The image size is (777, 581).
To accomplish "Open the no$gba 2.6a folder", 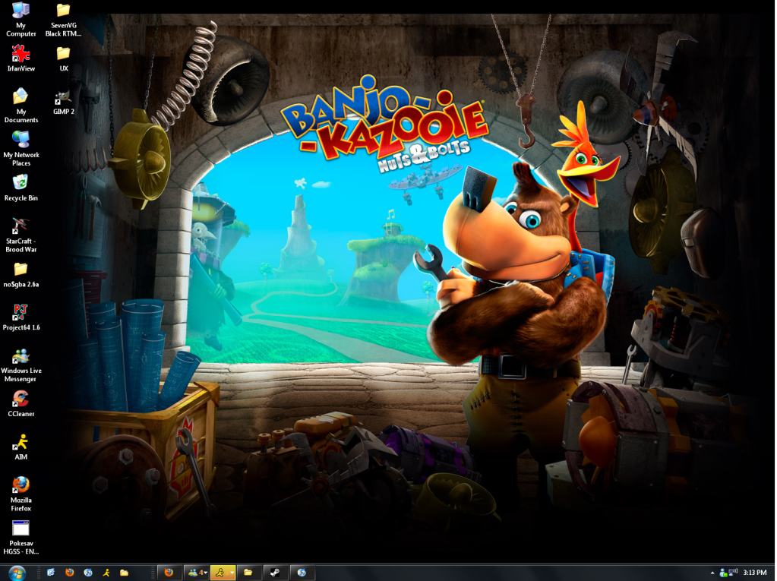I will (x=21, y=270).
